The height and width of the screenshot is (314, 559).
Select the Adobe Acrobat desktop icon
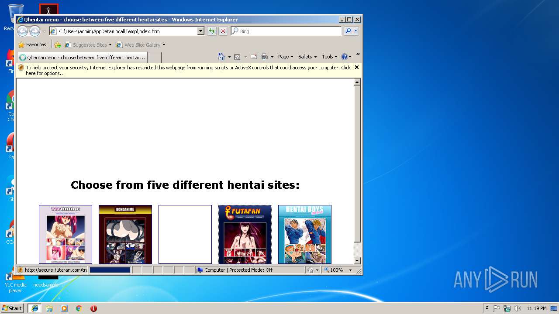tap(48, 10)
